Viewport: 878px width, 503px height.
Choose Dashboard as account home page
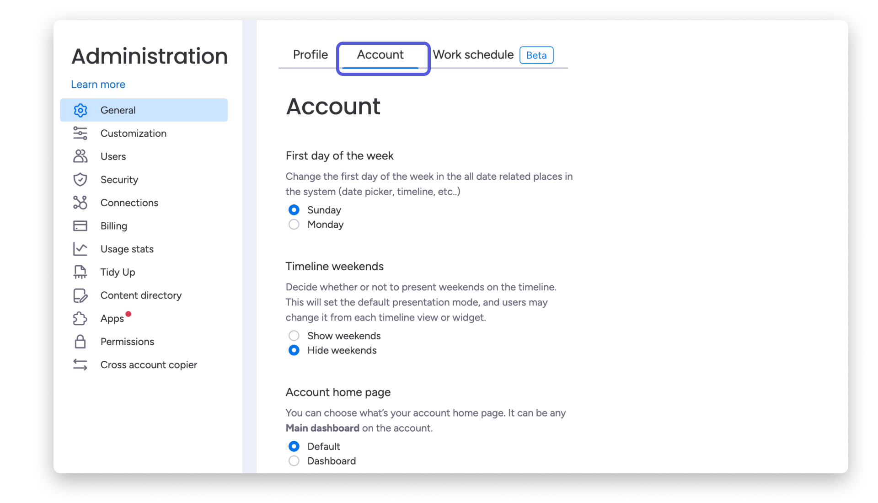click(x=294, y=461)
